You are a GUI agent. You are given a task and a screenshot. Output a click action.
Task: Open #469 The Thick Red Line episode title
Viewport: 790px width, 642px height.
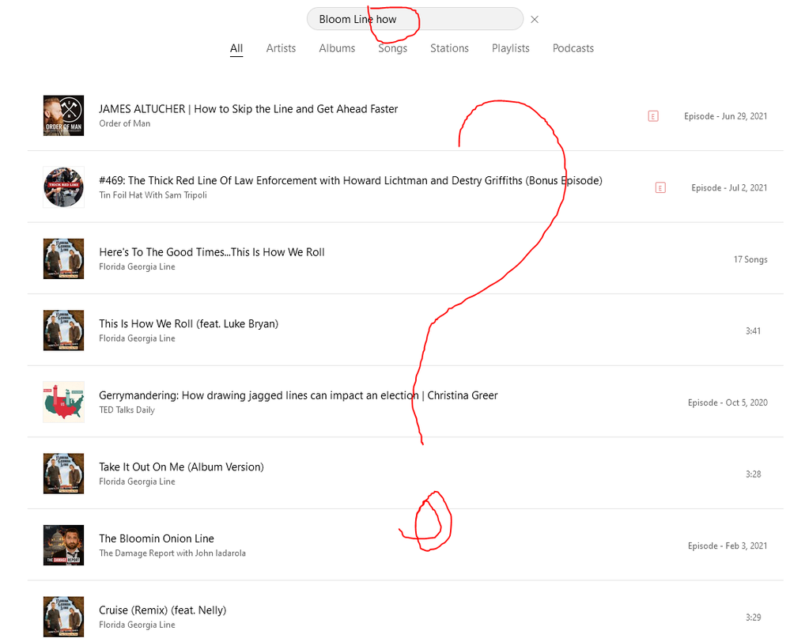[350, 180]
